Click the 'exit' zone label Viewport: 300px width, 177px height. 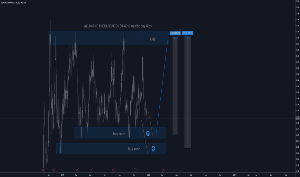click(153, 39)
